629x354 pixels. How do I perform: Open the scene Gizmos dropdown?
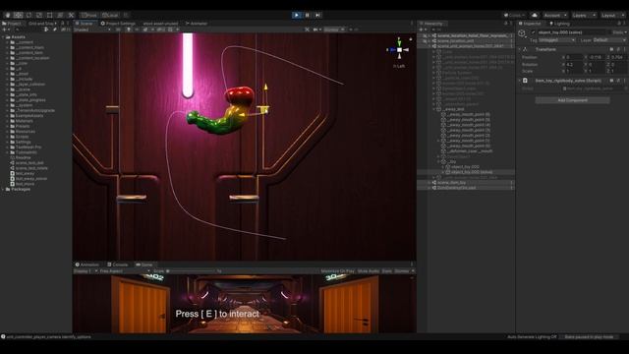[334, 29]
